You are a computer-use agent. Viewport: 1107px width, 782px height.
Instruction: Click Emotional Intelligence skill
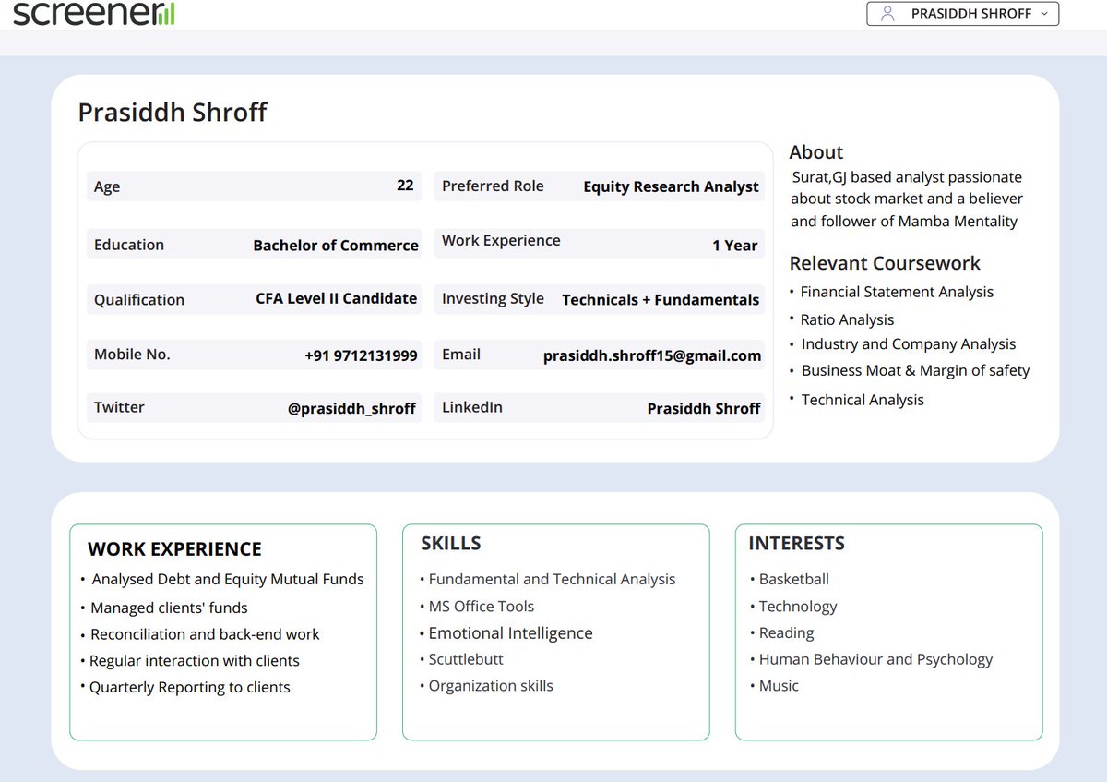510,633
